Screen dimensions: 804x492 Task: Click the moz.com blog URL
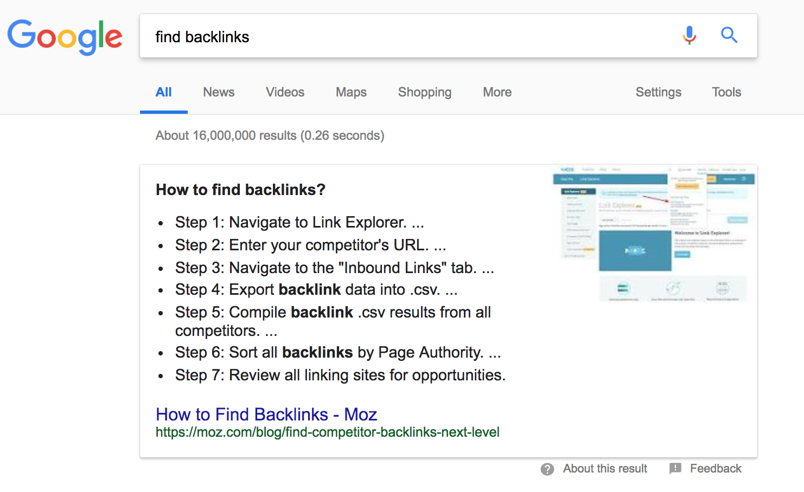pyautogui.click(x=327, y=432)
